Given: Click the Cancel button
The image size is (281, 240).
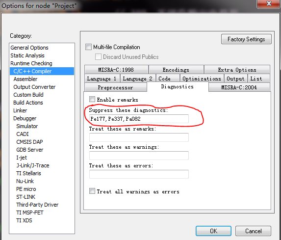Looking at the screenshot, I should pos(253,231).
